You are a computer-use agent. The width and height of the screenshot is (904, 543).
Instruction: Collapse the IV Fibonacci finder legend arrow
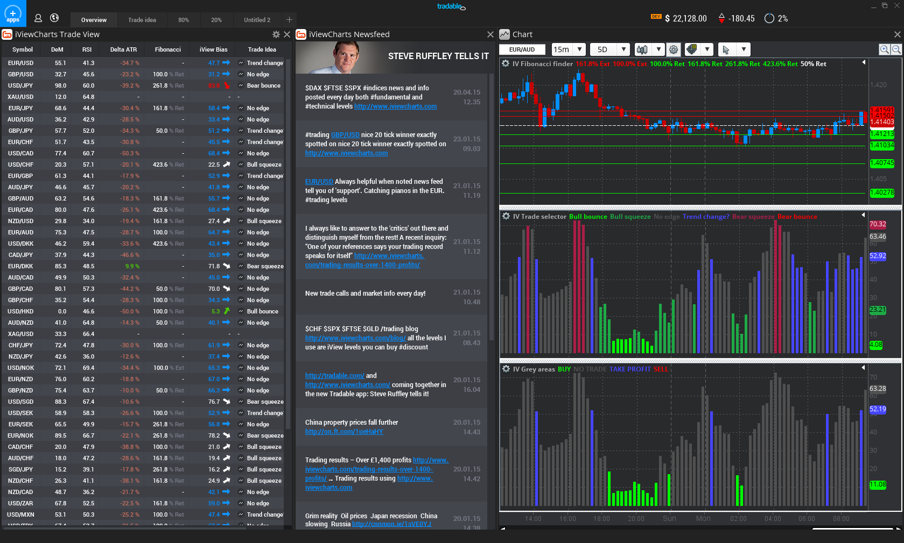click(x=864, y=62)
